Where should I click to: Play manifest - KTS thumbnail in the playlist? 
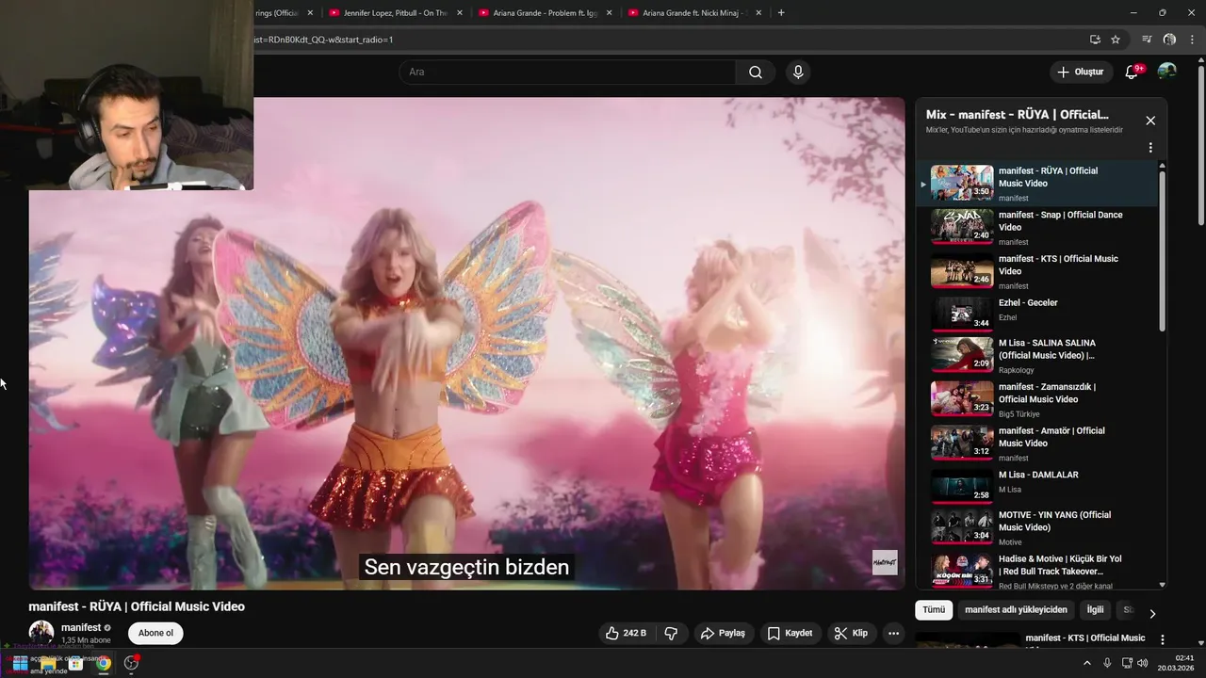[962, 270]
